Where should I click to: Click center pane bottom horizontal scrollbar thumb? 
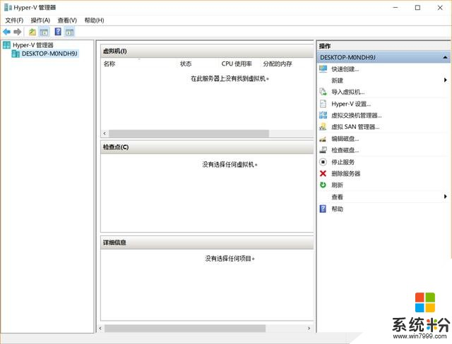coord(185,328)
